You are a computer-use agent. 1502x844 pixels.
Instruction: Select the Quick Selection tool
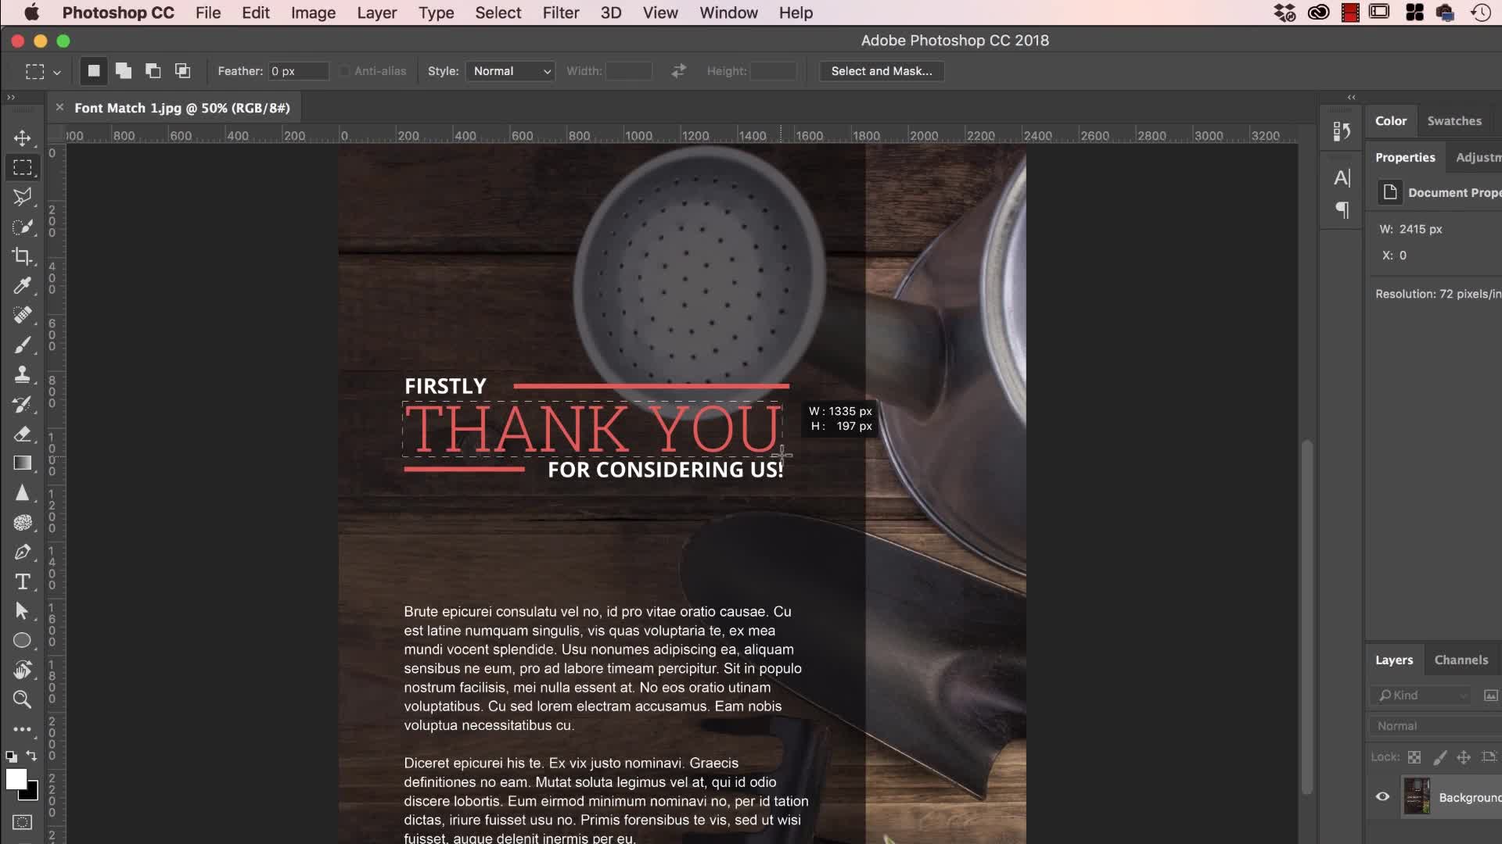[22, 227]
